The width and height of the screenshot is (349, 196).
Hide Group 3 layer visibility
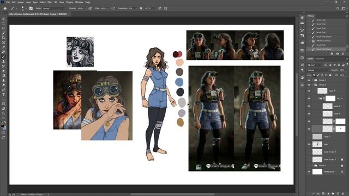tap(309, 80)
